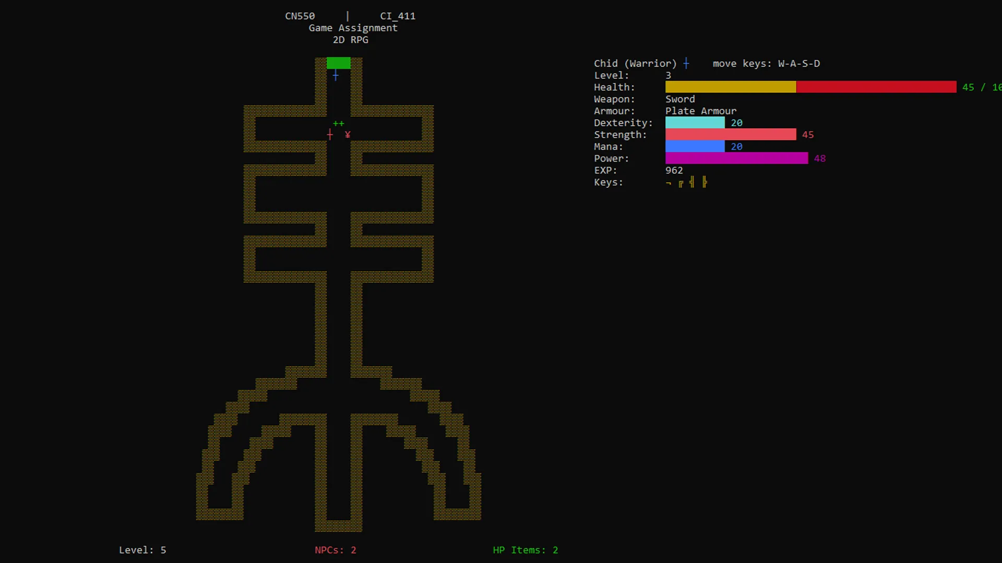The width and height of the screenshot is (1002, 563).
Task: Click the EXP value 962
Action: click(674, 170)
